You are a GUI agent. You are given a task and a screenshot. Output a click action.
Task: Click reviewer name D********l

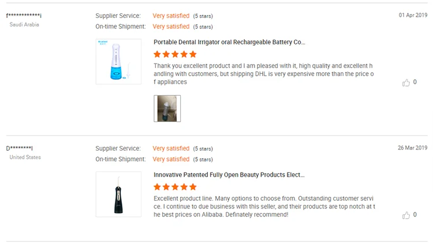pyautogui.click(x=20, y=148)
